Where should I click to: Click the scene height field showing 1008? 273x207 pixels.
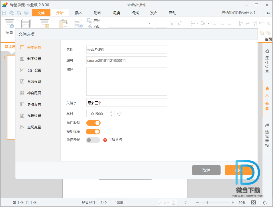[119, 202]
